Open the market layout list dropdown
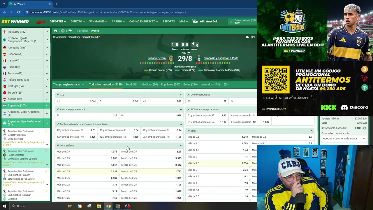This screenshot has height=210, width=373. pos(226,85)
